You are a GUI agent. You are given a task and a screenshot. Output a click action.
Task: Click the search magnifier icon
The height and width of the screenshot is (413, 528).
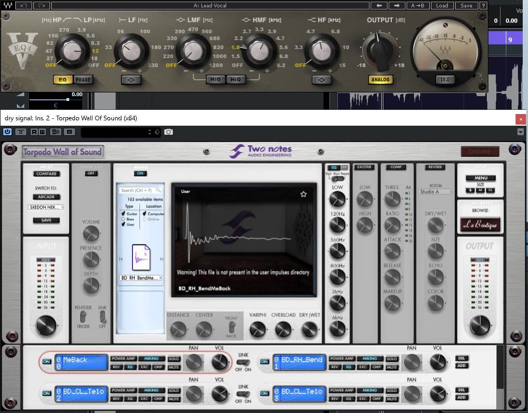tap(158, 190)
